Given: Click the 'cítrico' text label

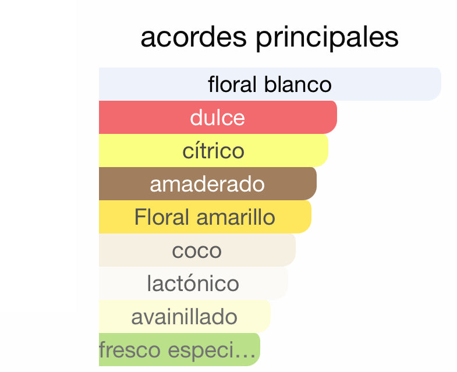Looking at the screenshot, I should click(213, 151).
